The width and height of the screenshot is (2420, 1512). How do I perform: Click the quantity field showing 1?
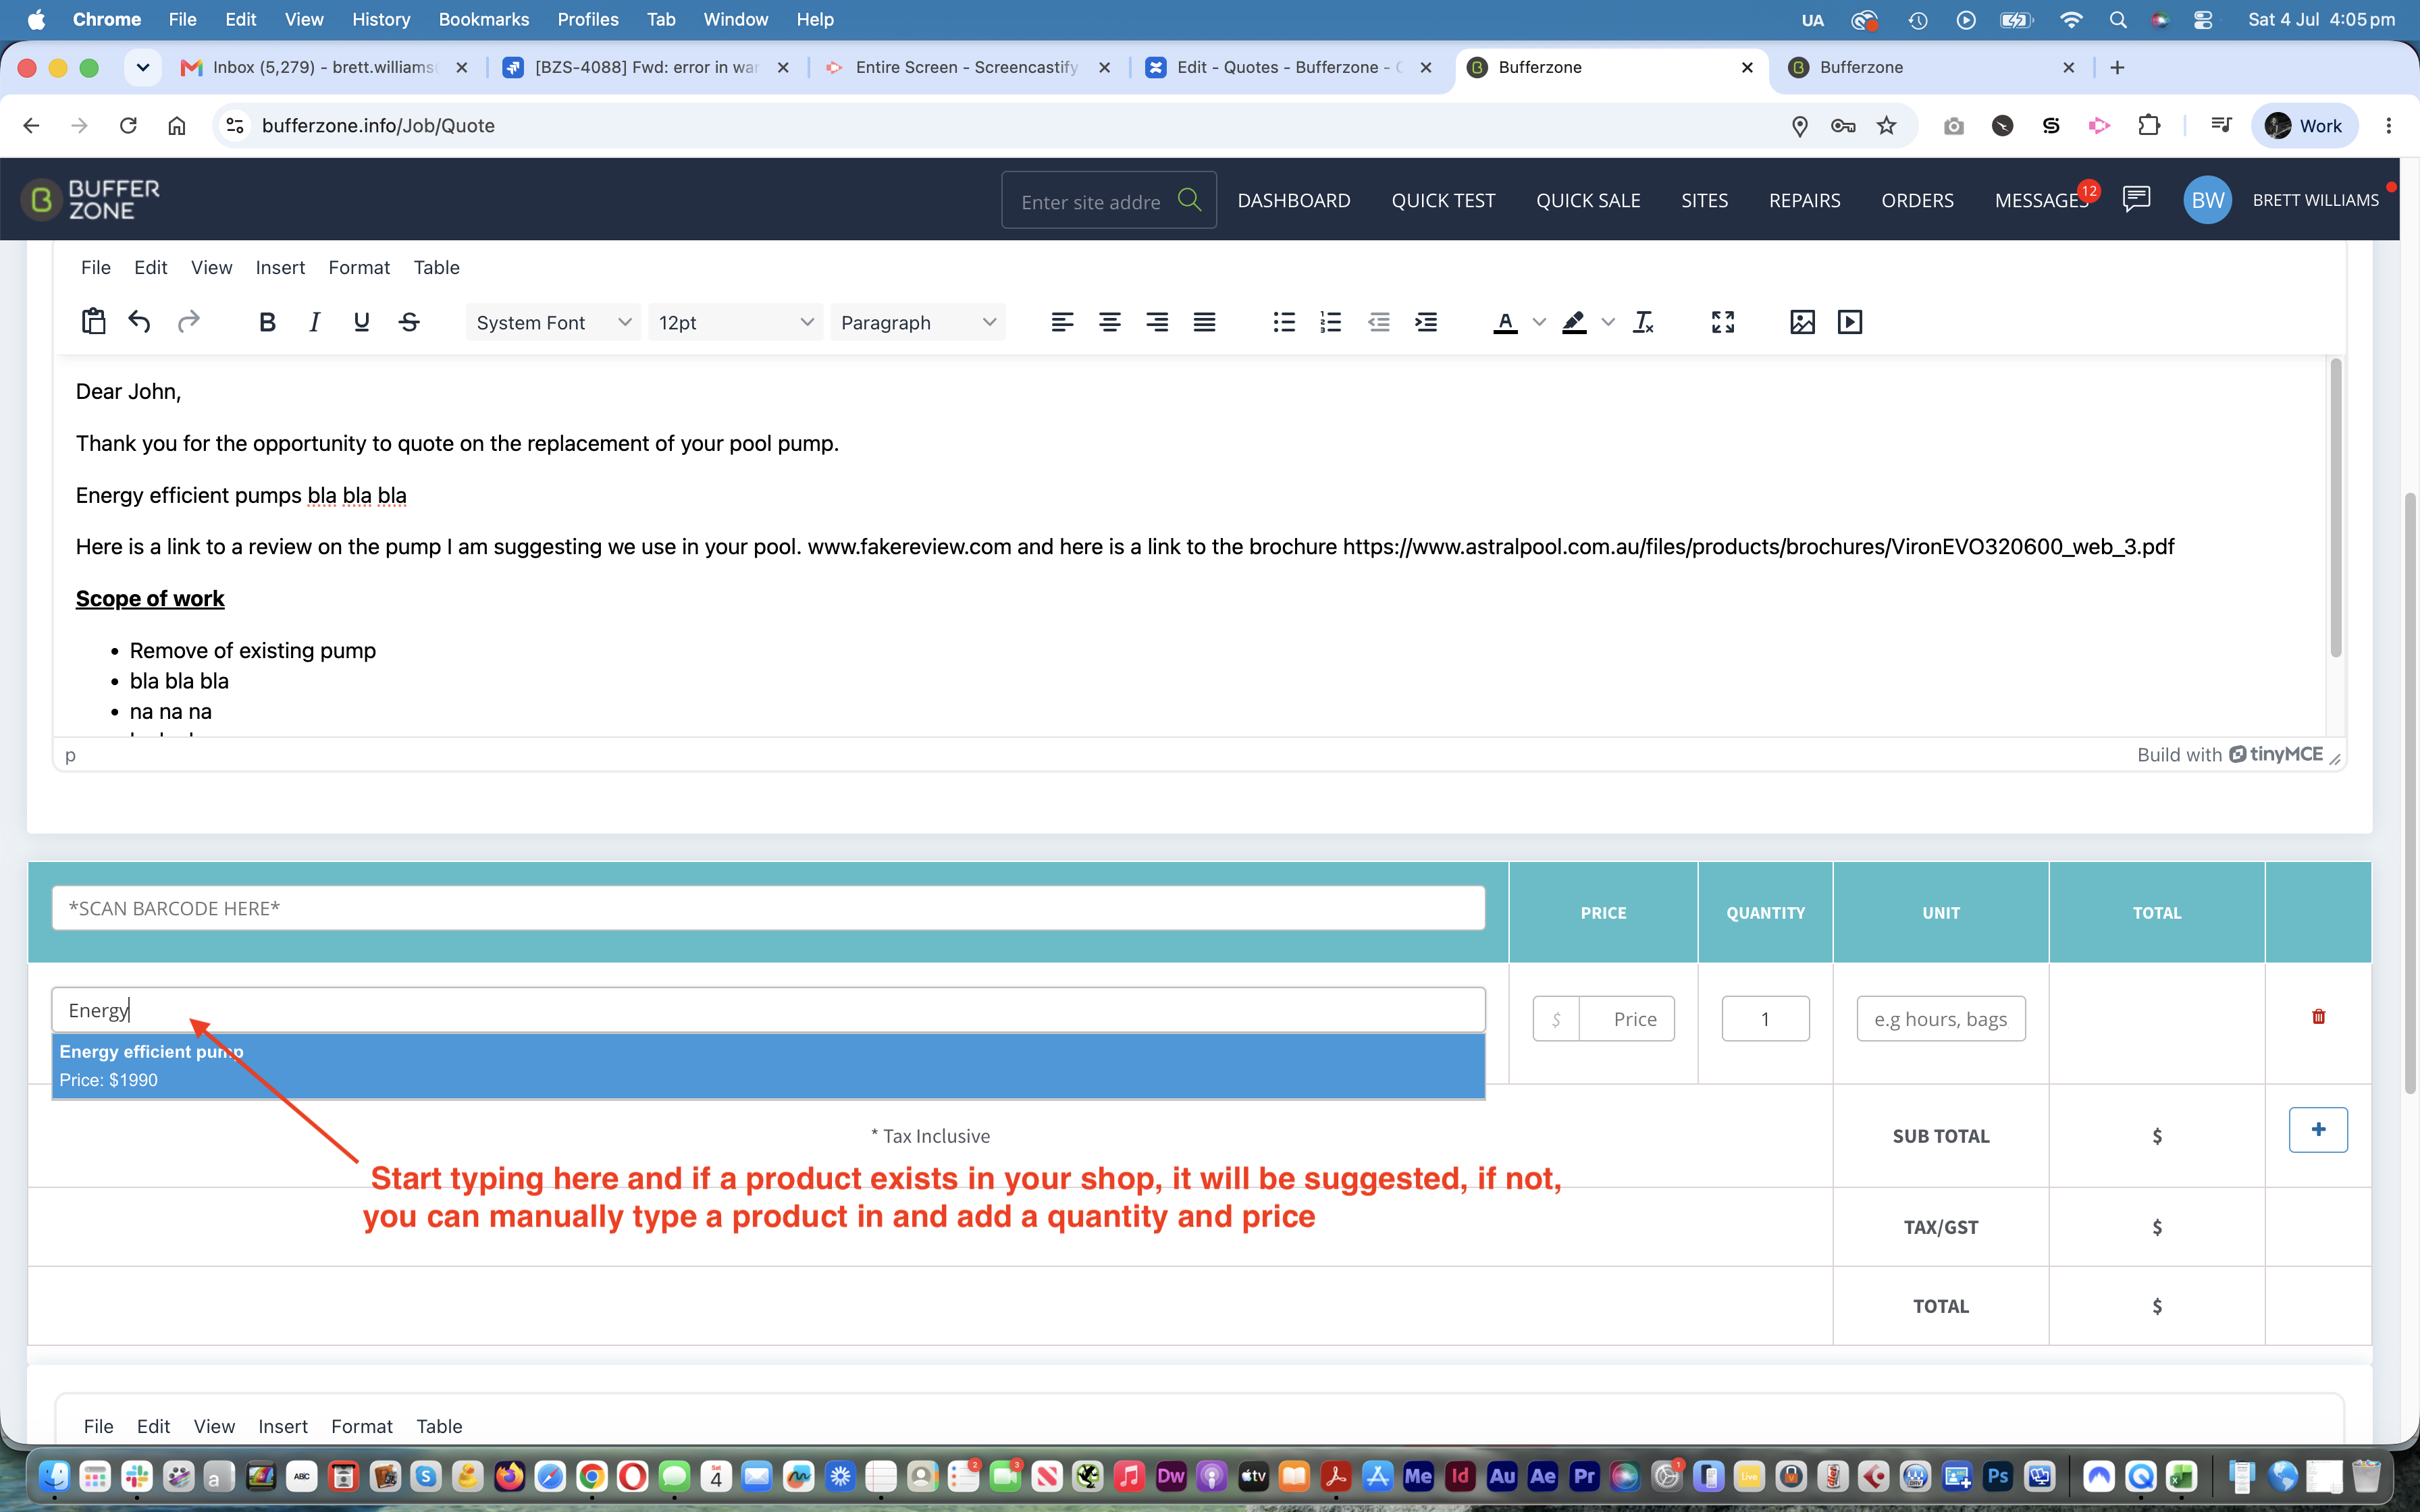coord(1765,1019)
